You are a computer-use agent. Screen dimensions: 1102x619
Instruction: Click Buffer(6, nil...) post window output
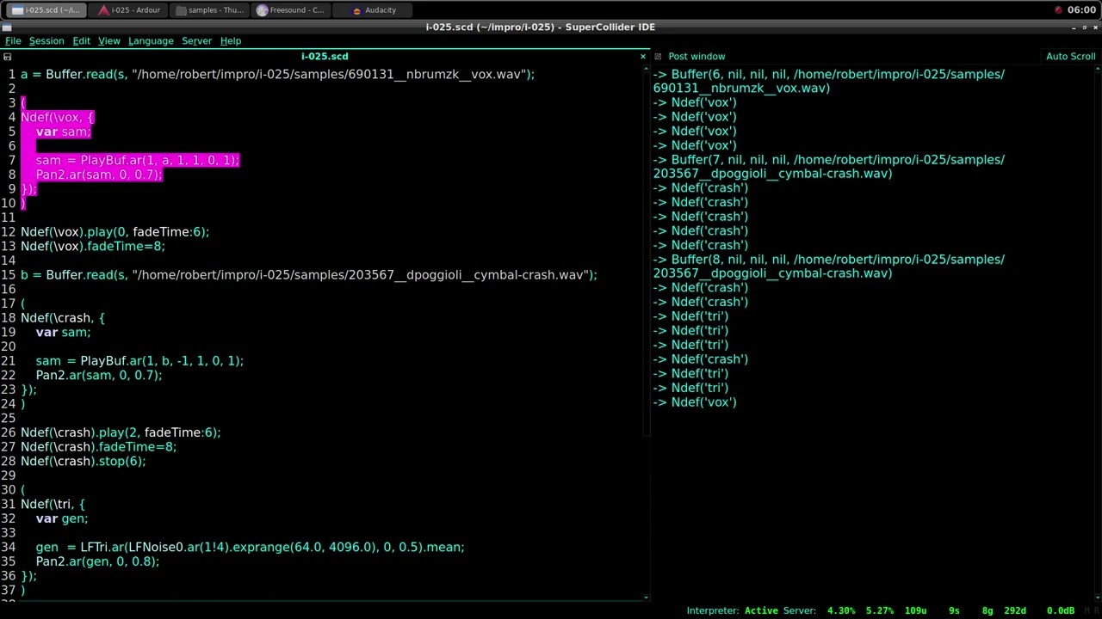(828, 81)
